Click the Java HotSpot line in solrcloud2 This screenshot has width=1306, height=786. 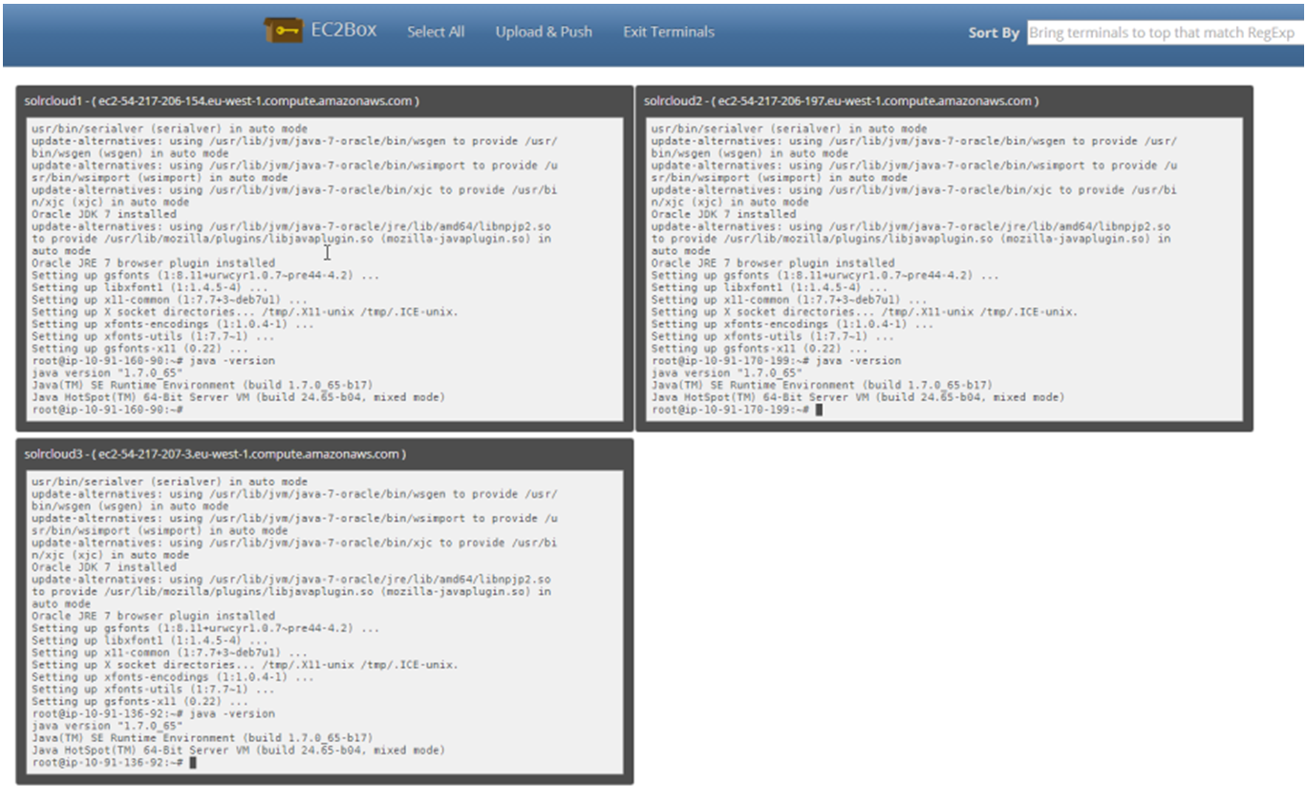857,397
